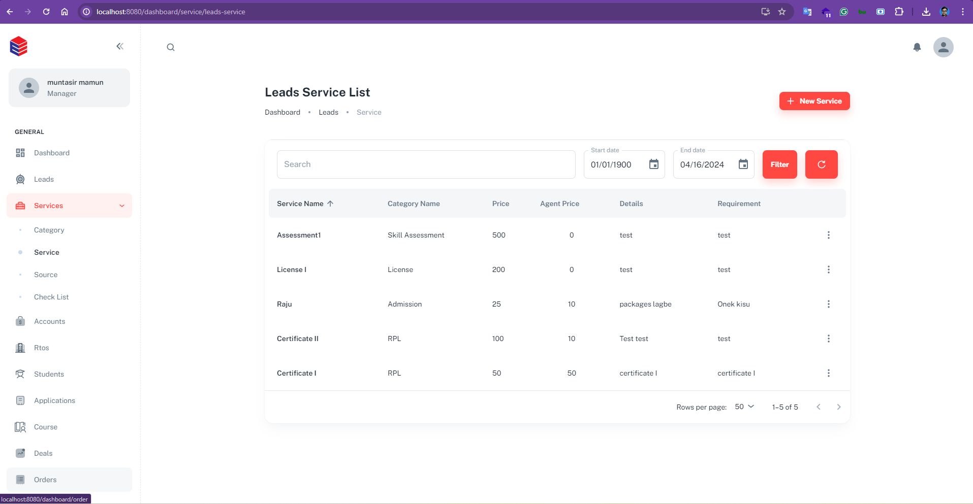
Task: Click into the Search input field
Action: 426,164
